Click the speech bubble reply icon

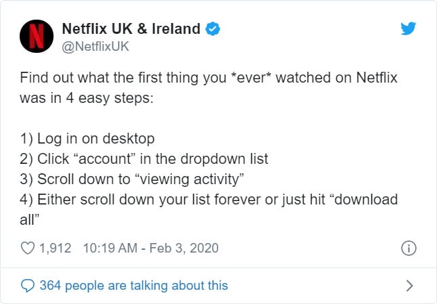pos(28,286)
